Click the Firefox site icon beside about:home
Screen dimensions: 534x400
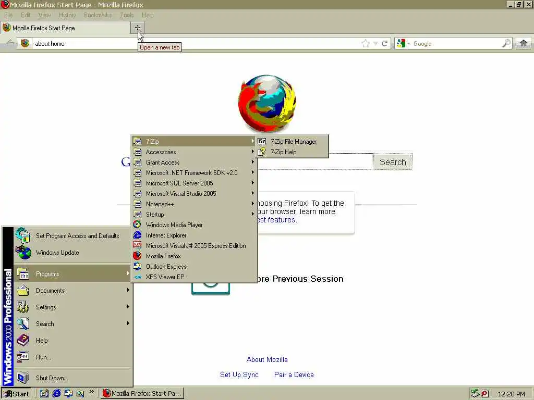coord(25,43)
